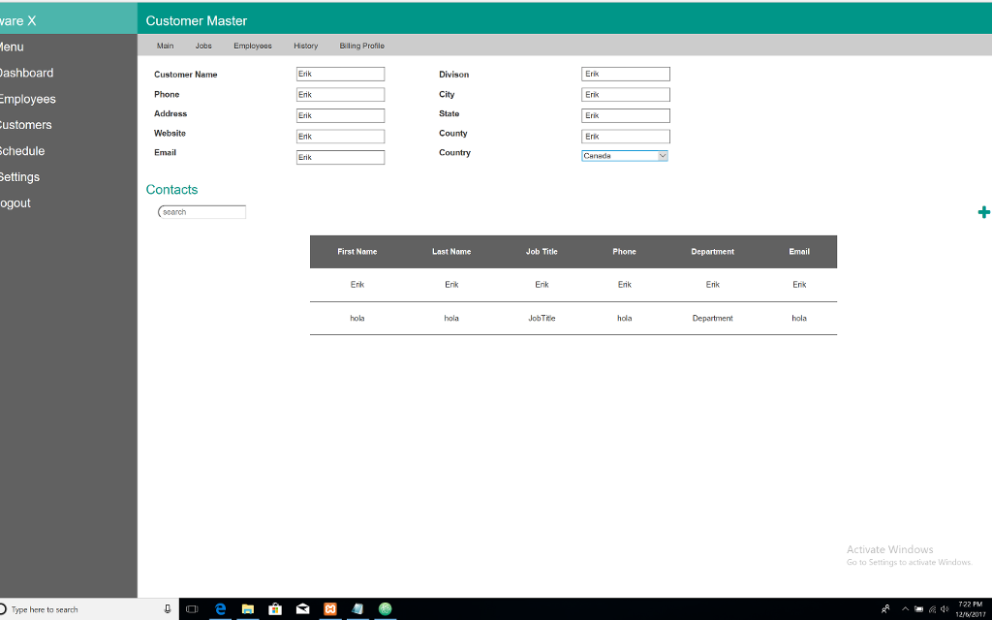The image size is (992, 620).
Task: Open the Mail app from the taskbar
Action: pos(302,609)
